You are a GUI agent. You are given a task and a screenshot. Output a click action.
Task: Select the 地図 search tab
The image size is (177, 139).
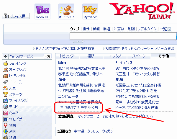[131, 29]
